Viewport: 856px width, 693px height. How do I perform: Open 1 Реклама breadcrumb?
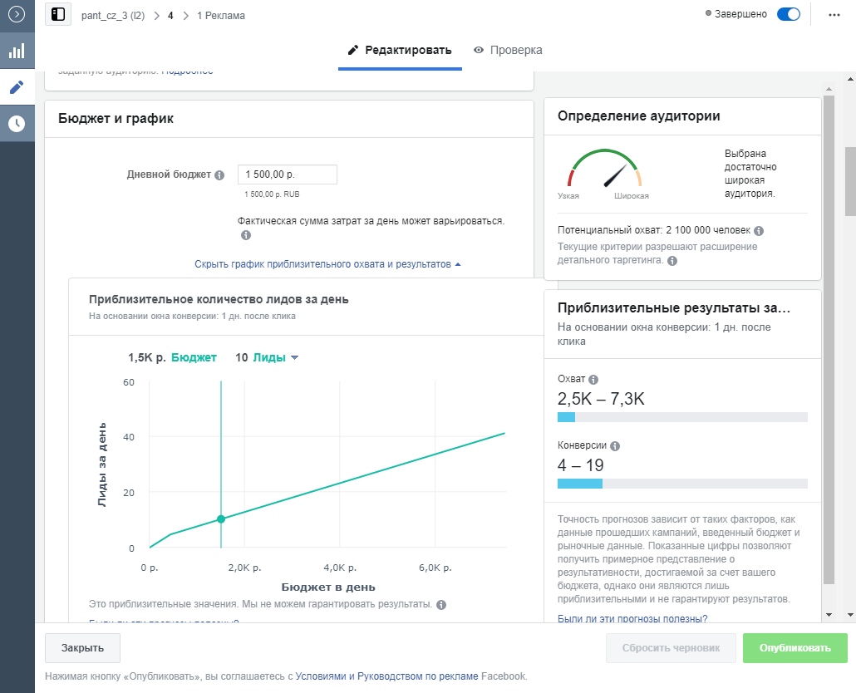click(220, 15)
